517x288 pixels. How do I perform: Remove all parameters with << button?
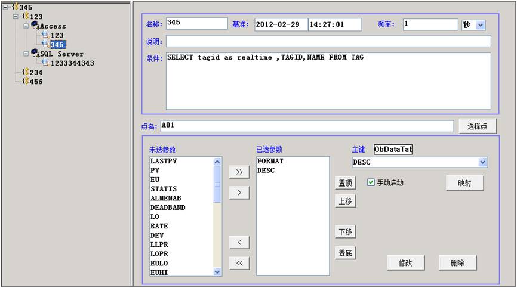point(239,263)
